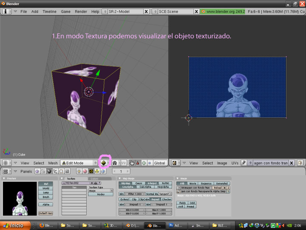The image size is (306, 230).
Task: Toggle UseAlpha in Map Image panel
Action: 127,187
